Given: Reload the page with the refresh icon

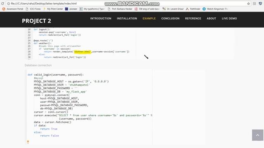Looking at the screenshot, I should pyautogui.click(x=2, y=4).
